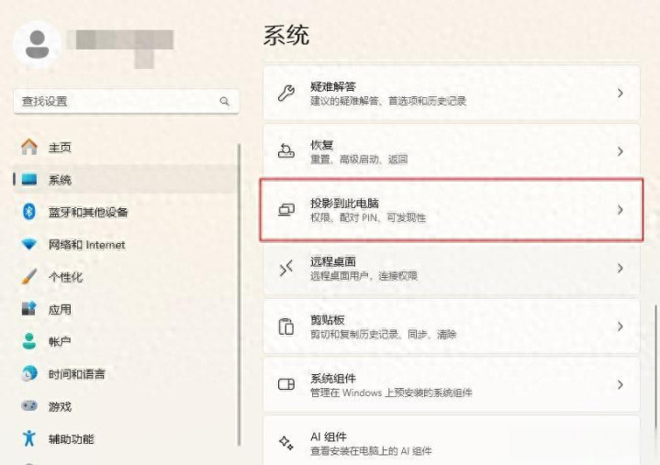Click the 远程桌面 remote desktop icon
Screen dimensions: 660x465
pyautogui.click(x=286, y=268)
